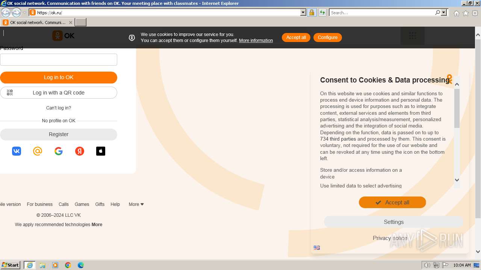
Task: Click Log in to OK button
Action: pyautogui.click(x=59, y=78)
